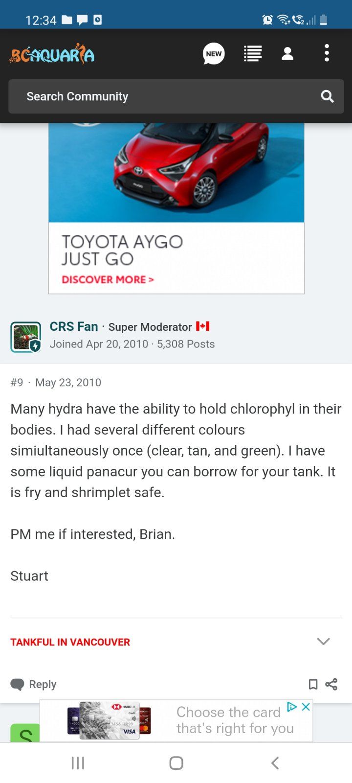Image resolution: width=352 pixels, height=783 pixels.
Task: Open Android recent apps button
Action: coord(78,762)
